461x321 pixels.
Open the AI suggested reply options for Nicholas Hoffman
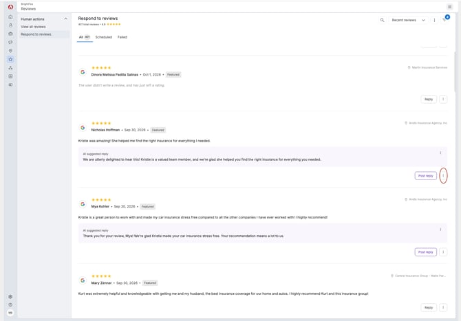point(440,153)
